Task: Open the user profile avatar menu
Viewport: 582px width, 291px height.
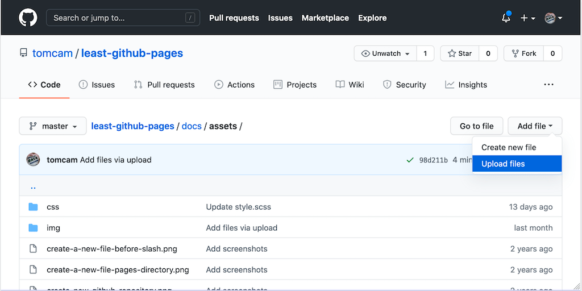Action: [x=553, y=18]
